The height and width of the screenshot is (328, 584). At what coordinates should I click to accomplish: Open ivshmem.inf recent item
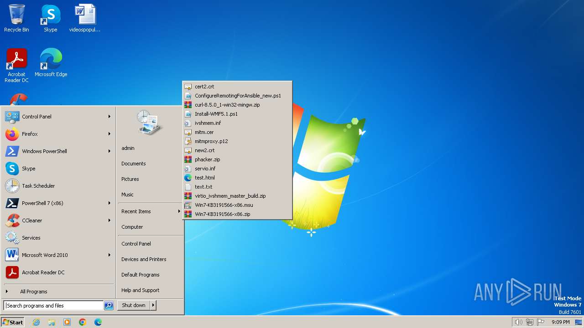[237, 123]
